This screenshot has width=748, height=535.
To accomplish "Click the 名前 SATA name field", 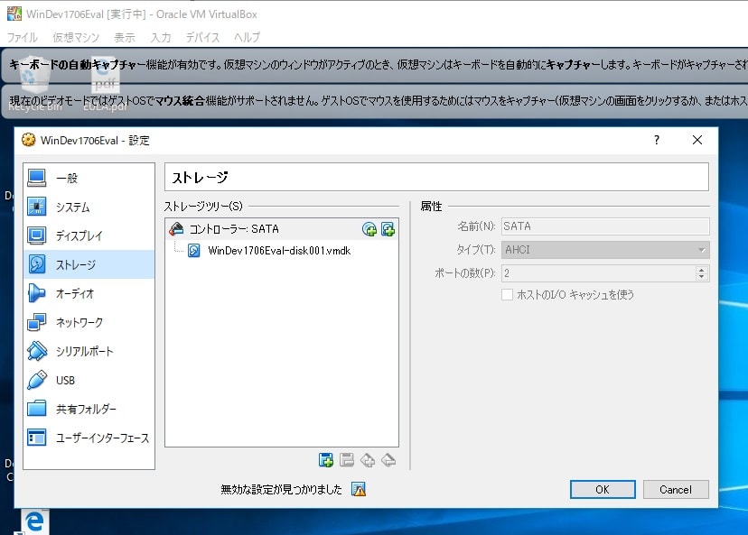I will [x=605, y=226].
